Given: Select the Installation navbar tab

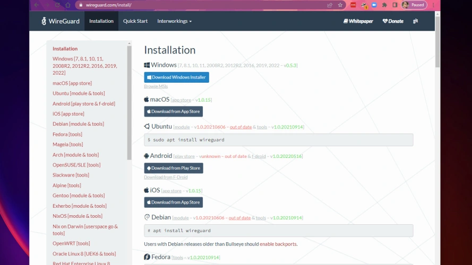Looking at the screenshot, I should pos(101,21).
